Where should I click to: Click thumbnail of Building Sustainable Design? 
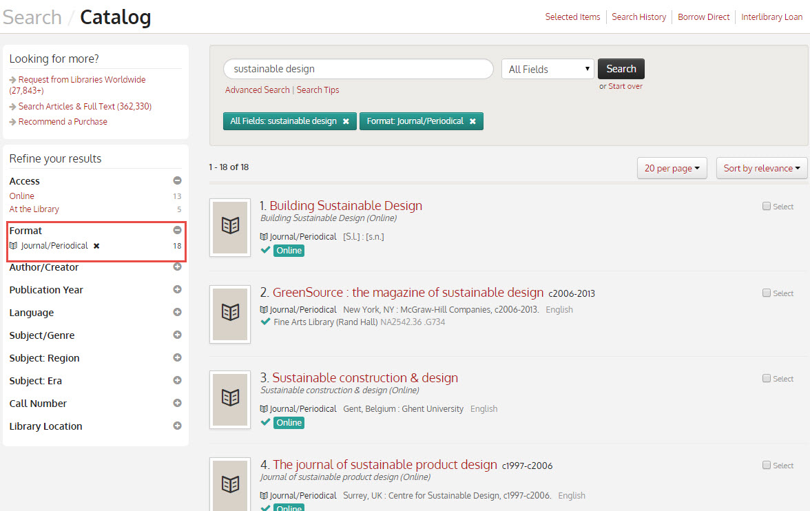(230, 227)
